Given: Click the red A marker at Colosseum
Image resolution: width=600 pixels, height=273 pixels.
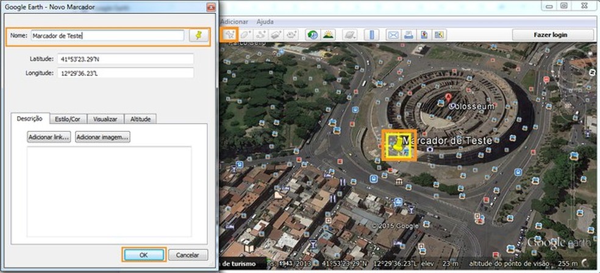Looking at the screenshot, I should click(448, 98).
